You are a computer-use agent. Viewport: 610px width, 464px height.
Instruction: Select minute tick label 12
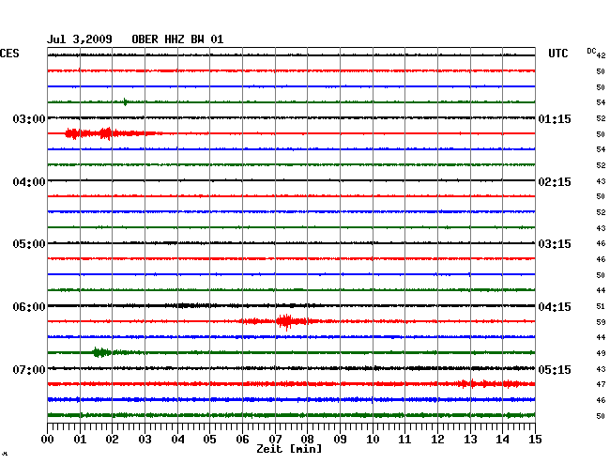[x=437, y=439]
